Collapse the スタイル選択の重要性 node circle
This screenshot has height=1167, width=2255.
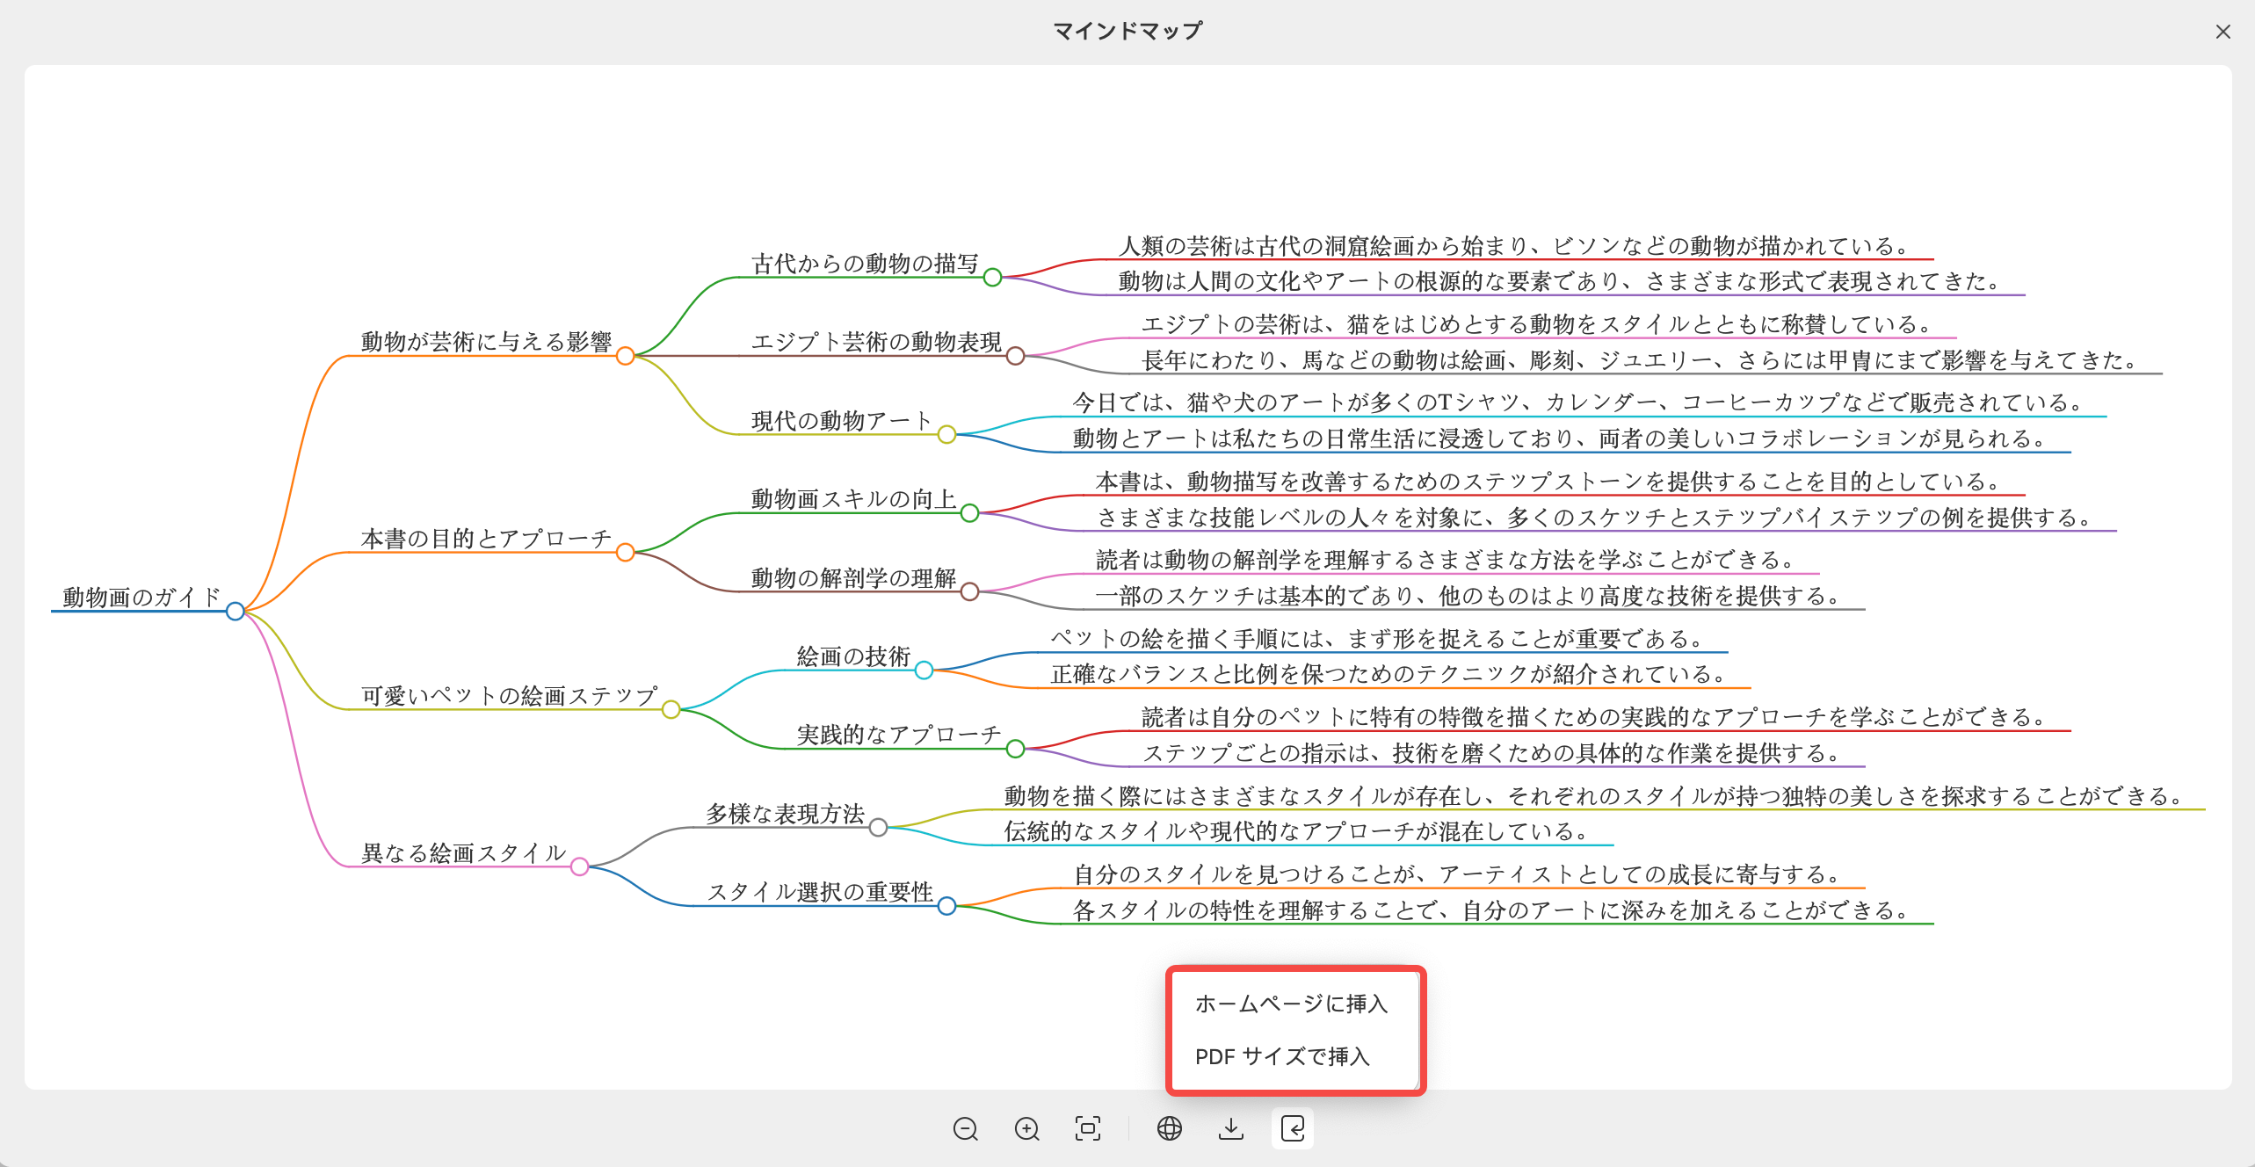click(946, 906)
